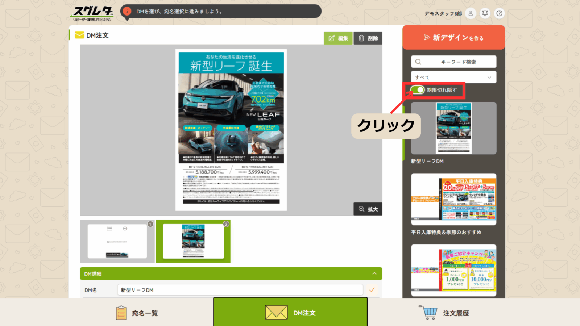Switch to the 宛名一覧 tab
The image size is (580, 326).
(x=137, y=313)
